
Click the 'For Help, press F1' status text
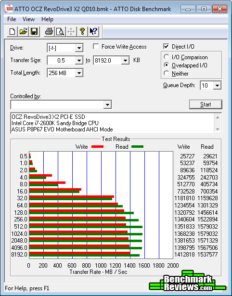pyautogui.click(x=27, y=288)
